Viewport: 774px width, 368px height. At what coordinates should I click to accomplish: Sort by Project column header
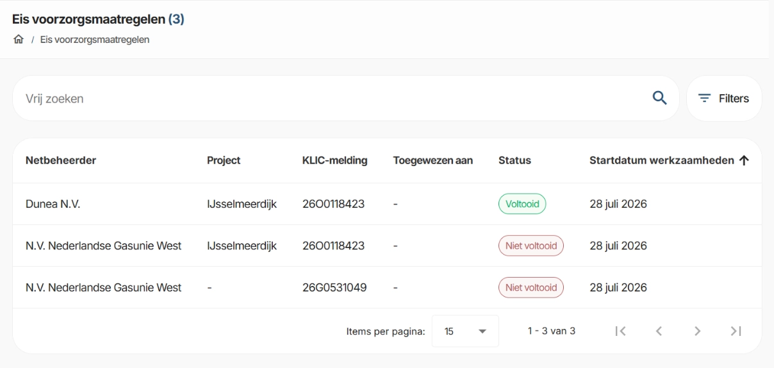pyautogui.click(x=224, y=161)
